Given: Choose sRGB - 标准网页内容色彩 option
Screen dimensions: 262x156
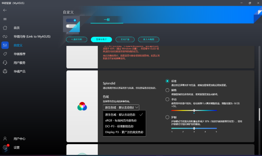Looking at the screenshot, I should pos(124,120).
